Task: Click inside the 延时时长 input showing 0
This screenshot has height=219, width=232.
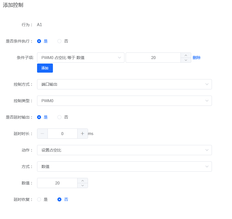Action: click(x=62, y=133)
